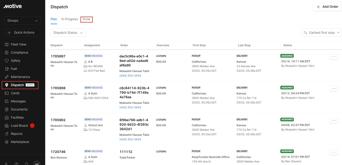This screenshot has width=342, height=165.
Task: Open the Earliest first stop sort dropdown
Action: click(321, 33)
